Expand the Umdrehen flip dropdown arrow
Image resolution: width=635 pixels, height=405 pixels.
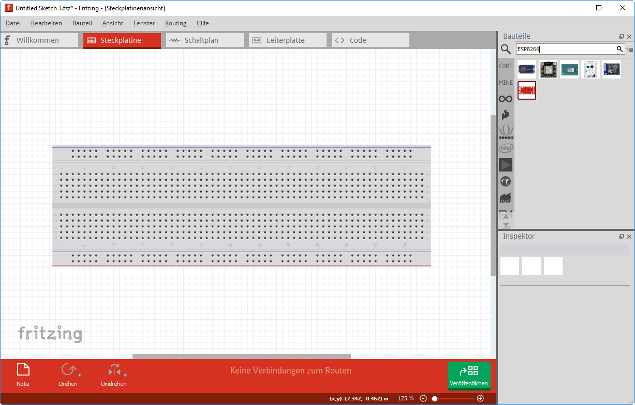point(125,375)
